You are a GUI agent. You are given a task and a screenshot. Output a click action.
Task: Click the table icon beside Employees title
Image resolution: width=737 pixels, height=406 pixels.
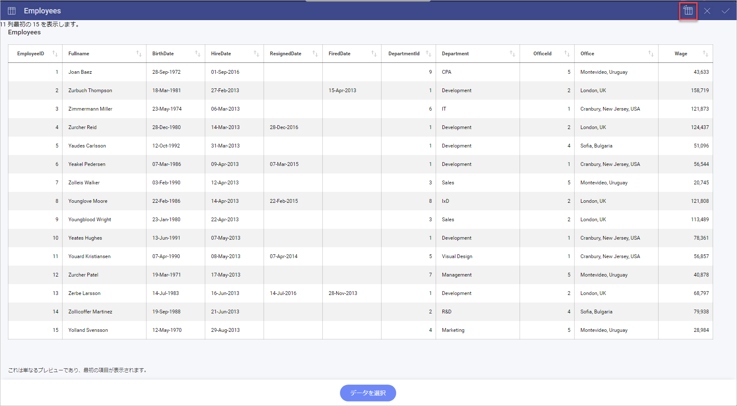pos(12,11)
